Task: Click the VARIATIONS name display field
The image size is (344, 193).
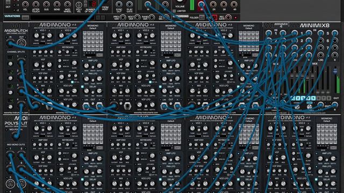Action: (x=62, y=18)
